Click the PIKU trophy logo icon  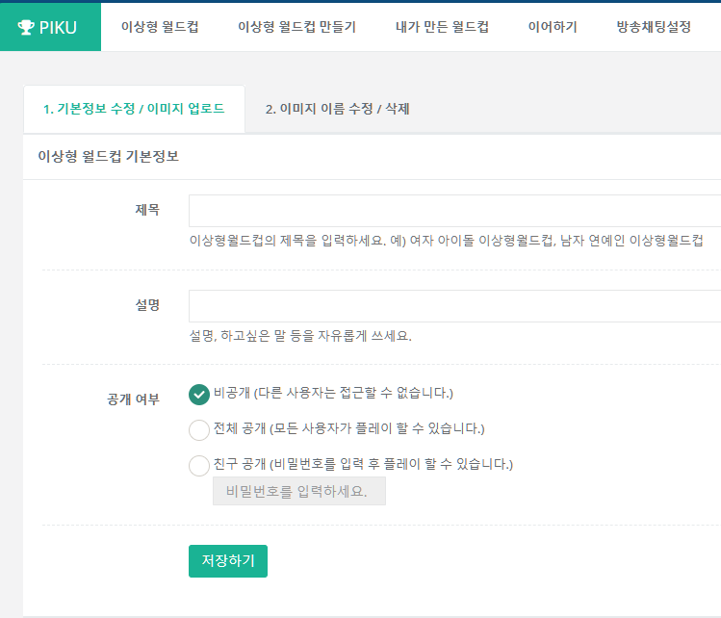click(x=26, y=27)
